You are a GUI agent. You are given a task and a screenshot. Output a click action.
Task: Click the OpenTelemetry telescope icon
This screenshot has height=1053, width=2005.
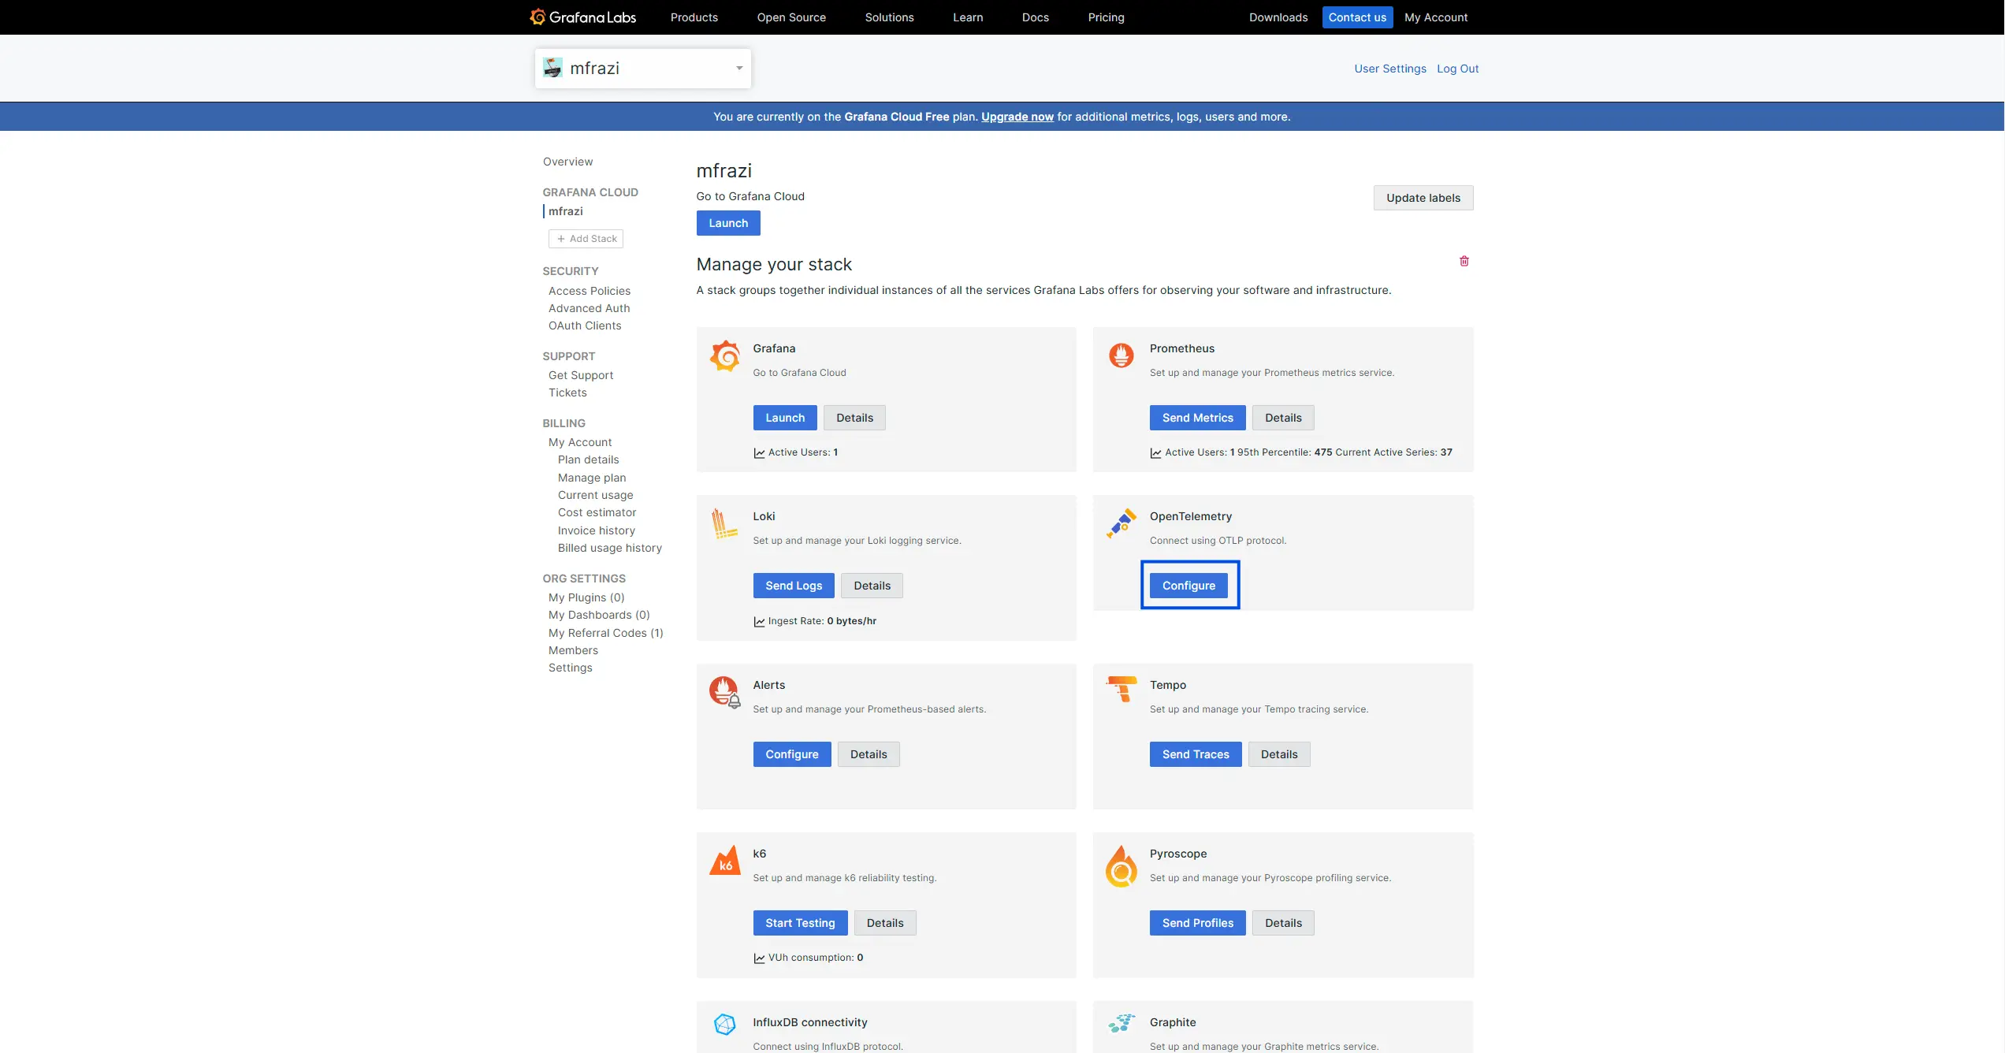pyautogui.click(x=1121, y=523)
